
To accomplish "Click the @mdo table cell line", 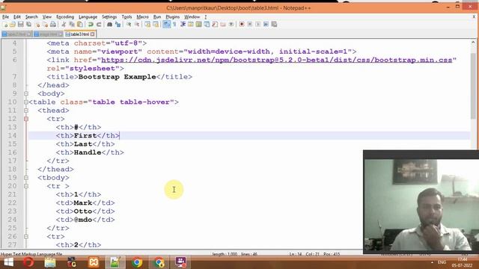I will click(x=85, y=220).
